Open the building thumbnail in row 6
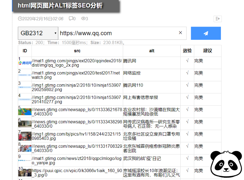244x180 pixels. pos(25,124)
